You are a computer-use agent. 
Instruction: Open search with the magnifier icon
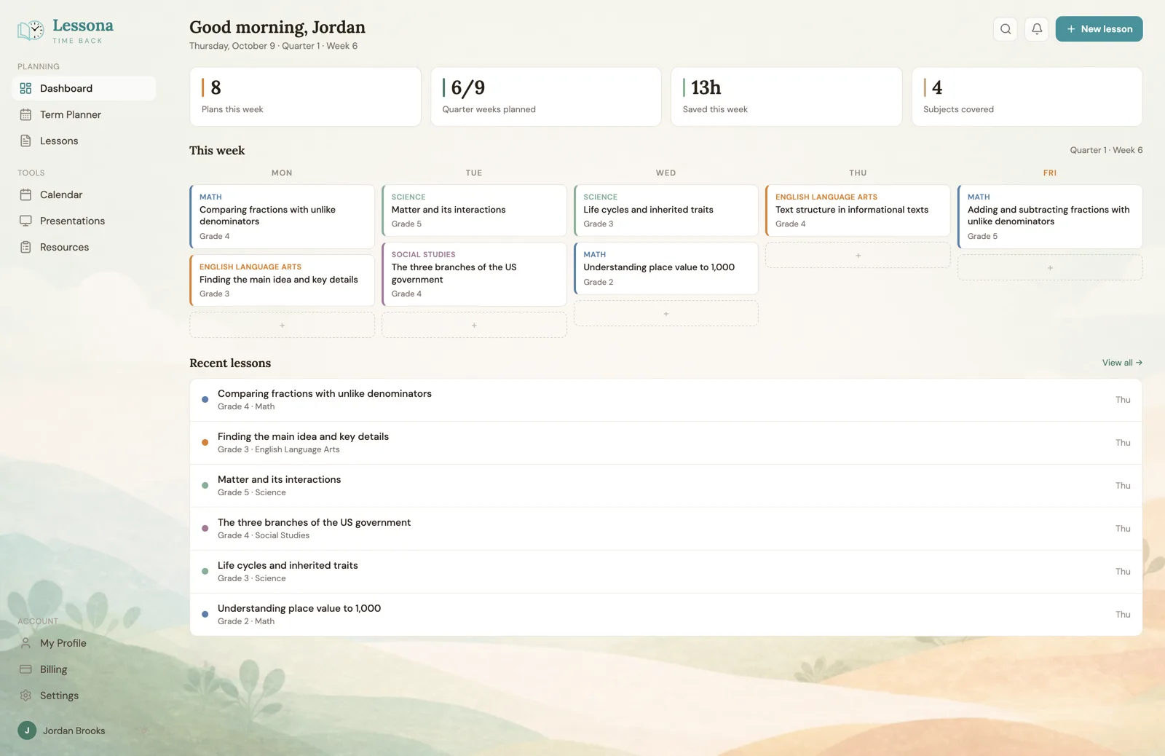[x=1006, y=29]
